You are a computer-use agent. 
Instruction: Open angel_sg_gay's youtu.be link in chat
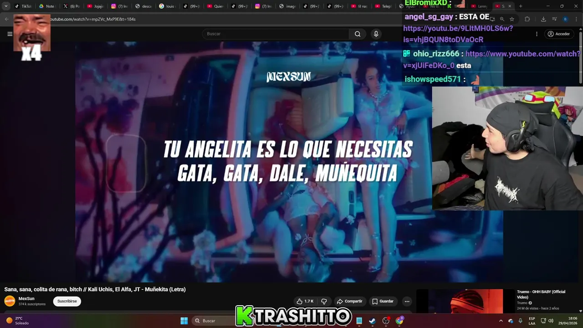point(458,34)
